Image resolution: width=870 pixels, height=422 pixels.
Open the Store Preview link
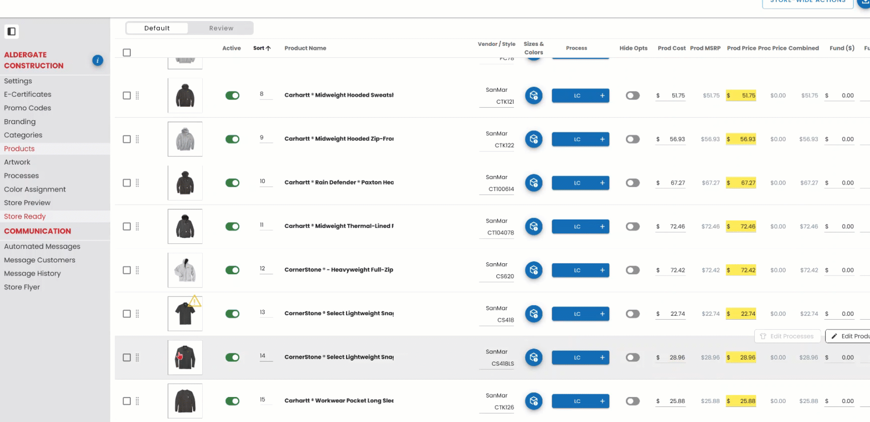[27, 203]
